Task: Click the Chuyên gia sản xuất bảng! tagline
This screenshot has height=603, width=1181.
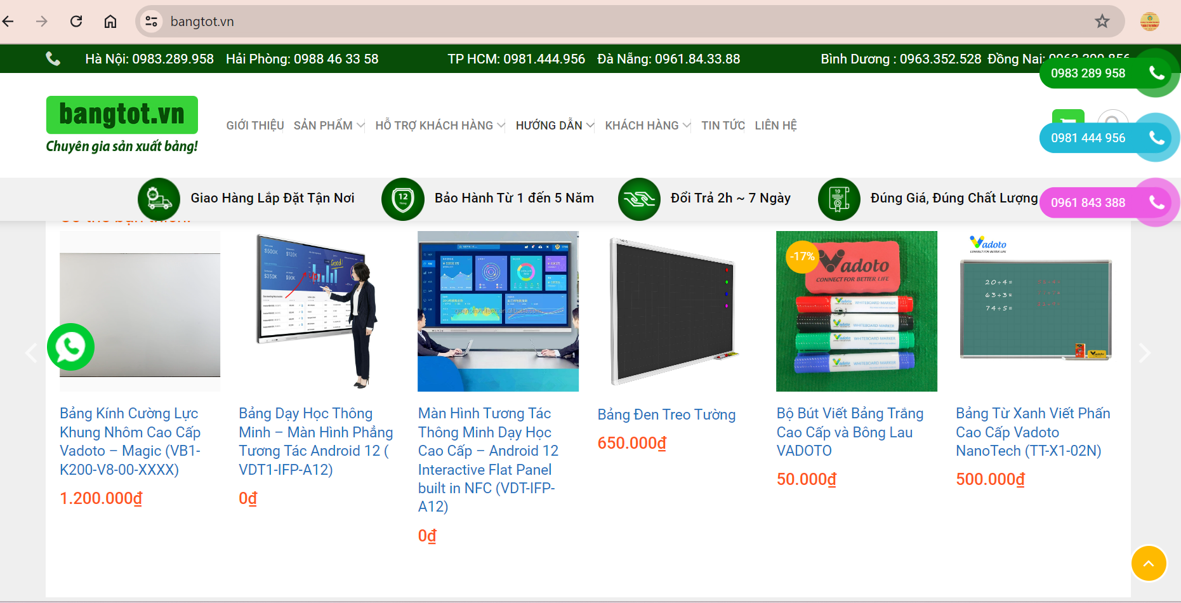Action: 122,147
